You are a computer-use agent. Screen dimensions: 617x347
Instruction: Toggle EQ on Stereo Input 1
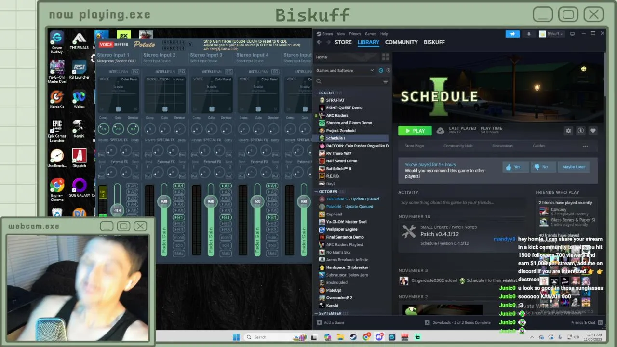(135, 72)
